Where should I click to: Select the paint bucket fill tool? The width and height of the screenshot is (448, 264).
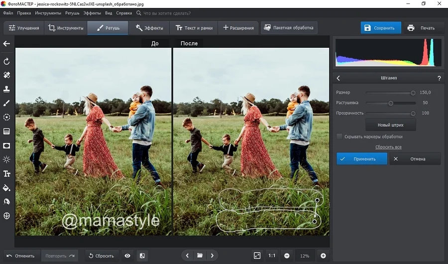pyautogui.click(x=7, y=188)
